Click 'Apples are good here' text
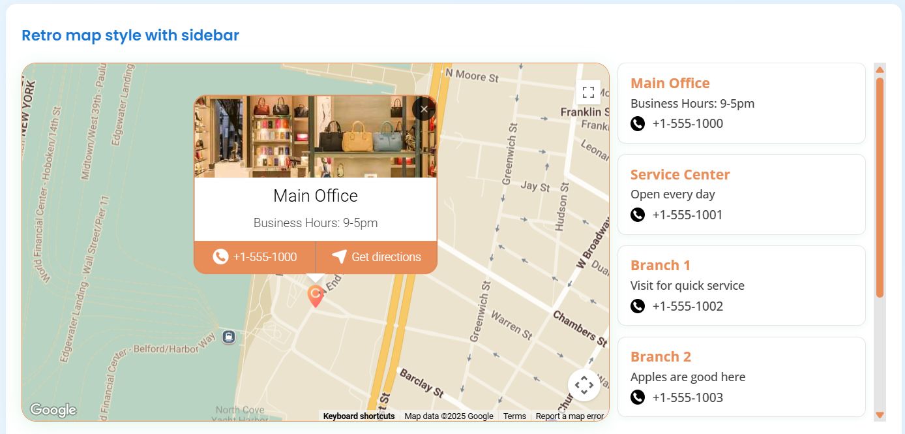905x434 pixels. point(688,377)
